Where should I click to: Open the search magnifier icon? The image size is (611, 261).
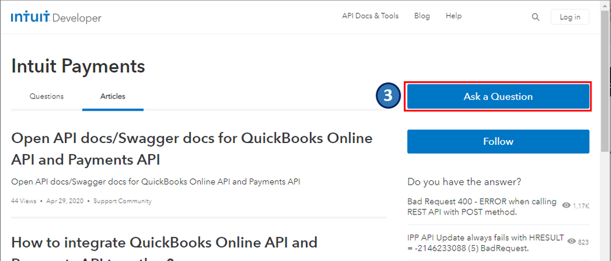pos(535,17)
